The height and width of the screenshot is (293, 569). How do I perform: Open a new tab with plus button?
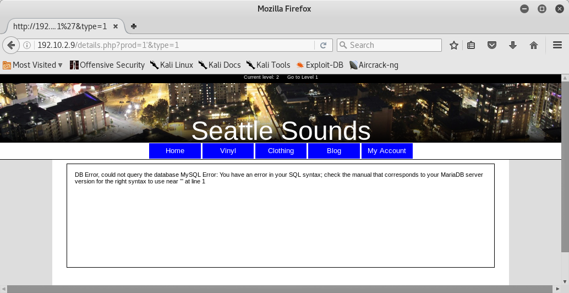134,26
